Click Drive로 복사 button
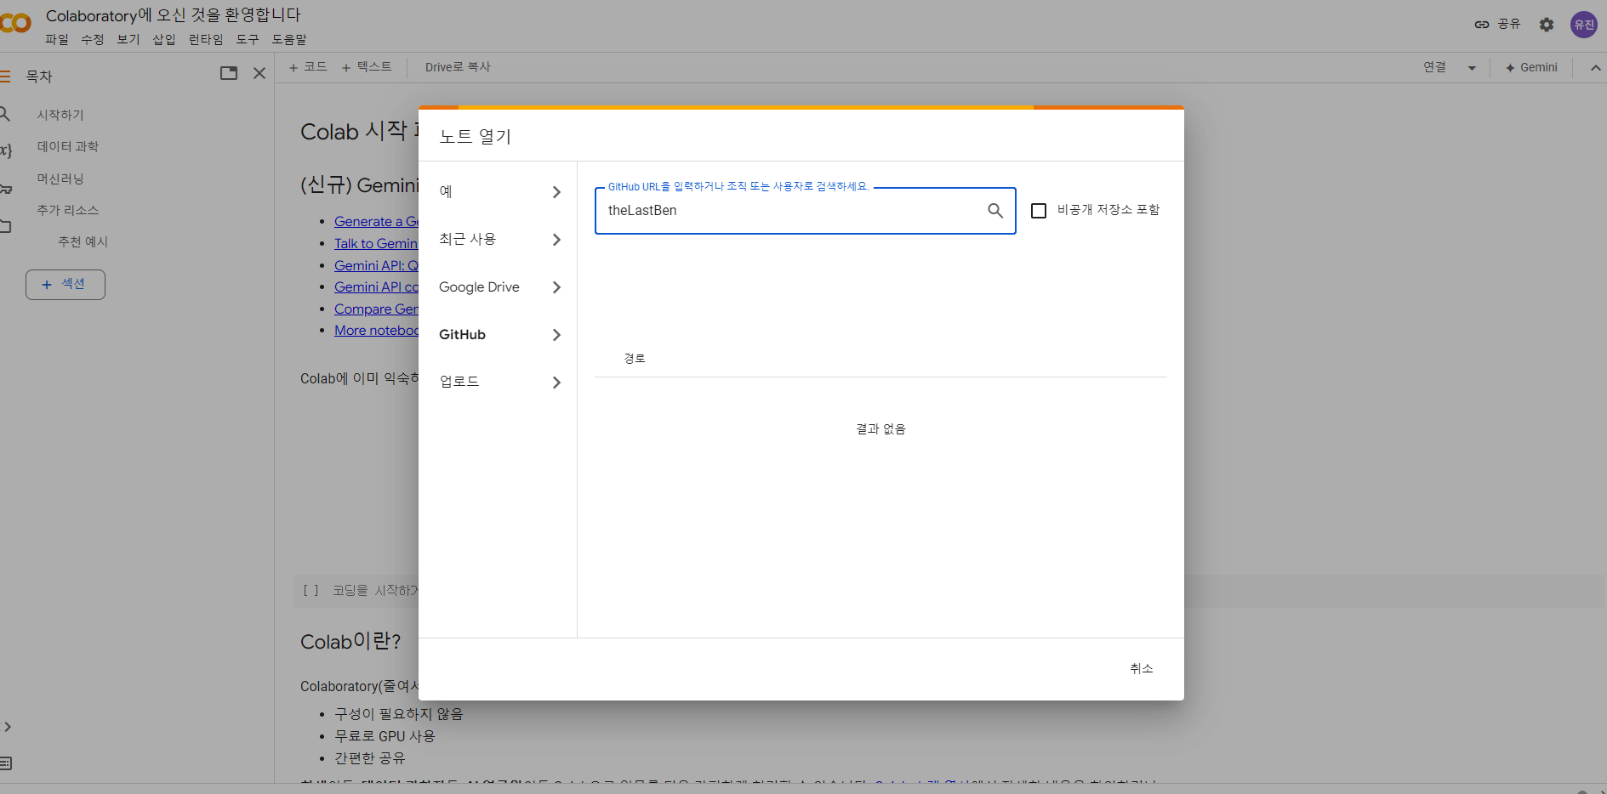This screenshot has height=794, width=1607. 458,67
